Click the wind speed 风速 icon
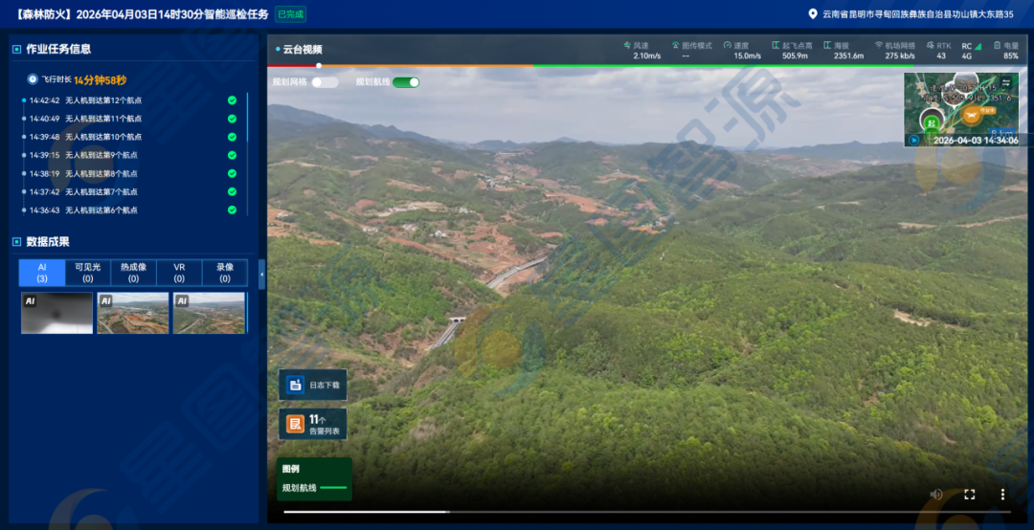The width and height of the screenshot is (1034, 530). [627, 46]
